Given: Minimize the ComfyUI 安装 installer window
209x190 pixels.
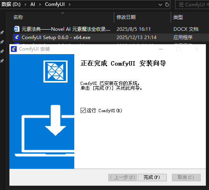Looking at the screenshot, I should pos(161,49).
